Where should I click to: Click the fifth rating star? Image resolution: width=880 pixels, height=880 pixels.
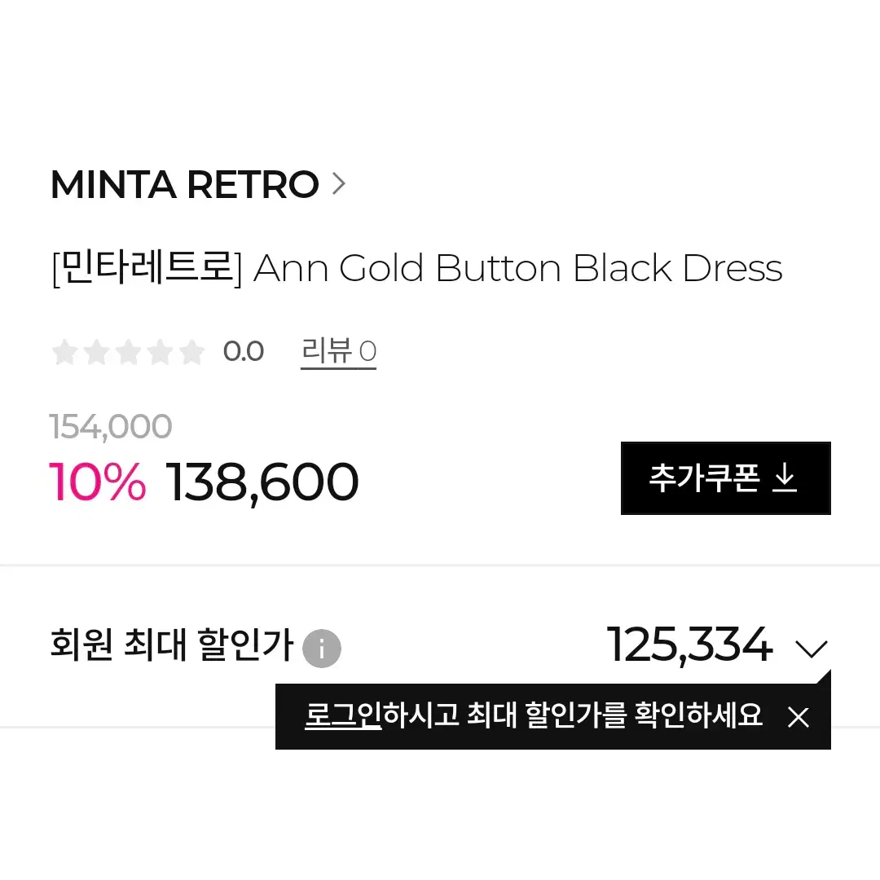click(x=192, y=352)
